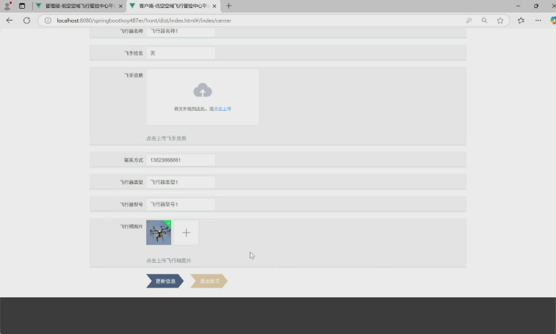The image size is (556, 334).
Task: Focus the 飞行器型号 input field
Action: coord(181,204)
